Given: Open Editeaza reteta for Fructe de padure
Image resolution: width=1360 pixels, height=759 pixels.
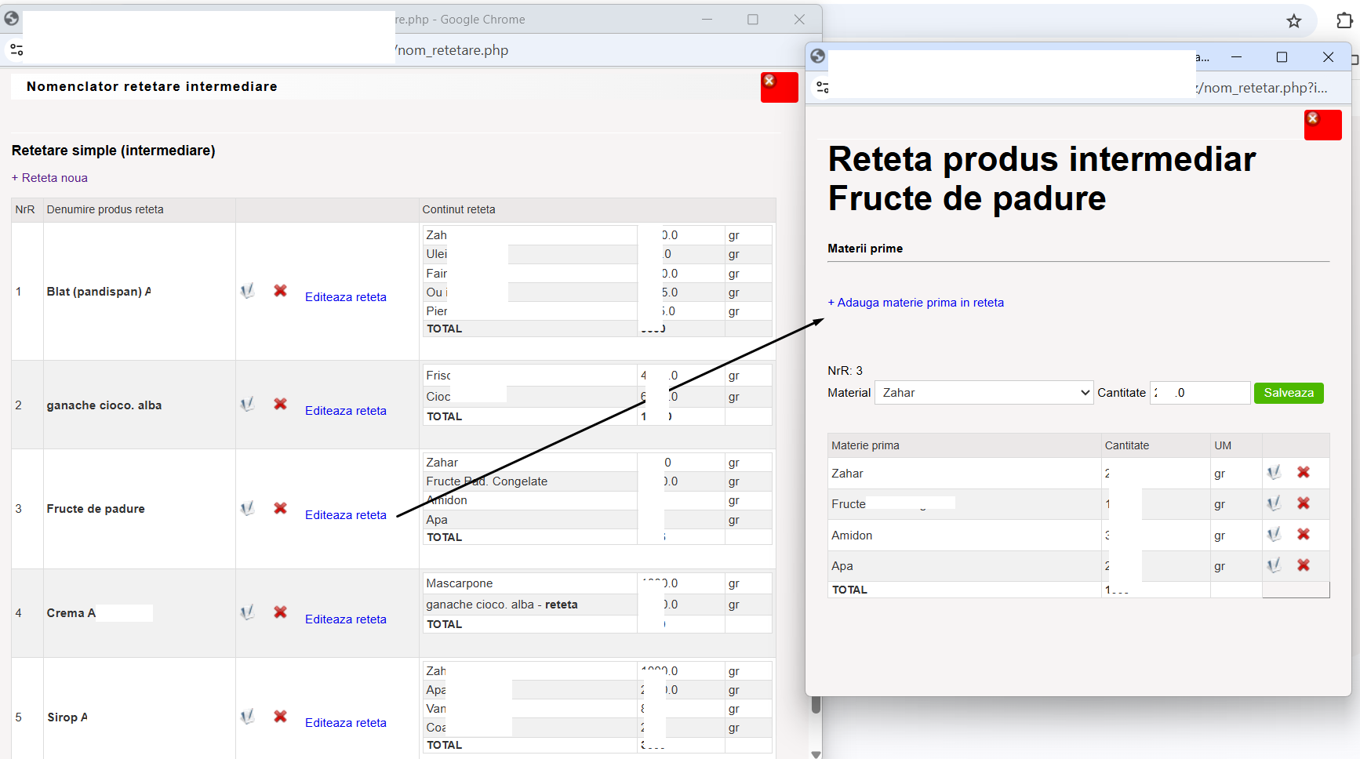Looking at the screenshot, I should [346, 515].
